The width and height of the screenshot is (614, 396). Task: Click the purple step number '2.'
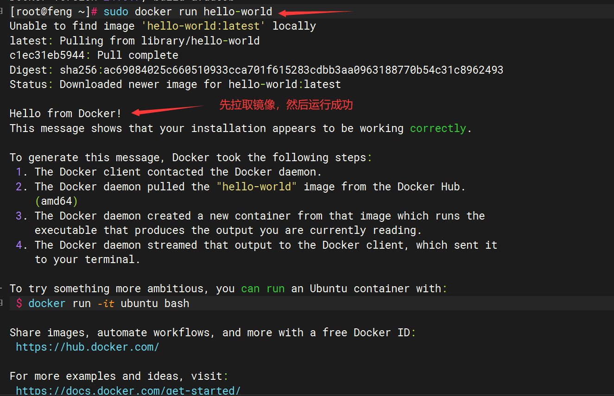(x=22, y=187)
